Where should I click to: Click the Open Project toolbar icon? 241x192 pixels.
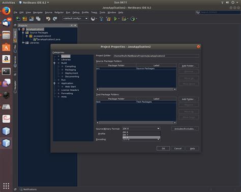[x=32, y=19]
